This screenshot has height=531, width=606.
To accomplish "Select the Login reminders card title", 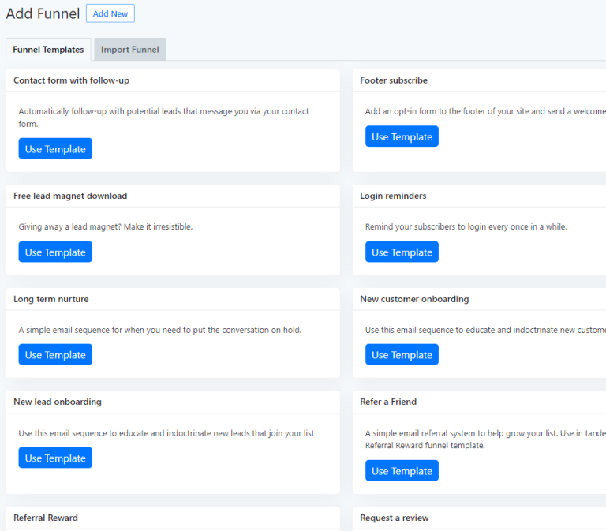I will coord(393,196).
